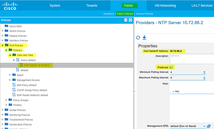Click the Profiles folder icon
The width and height of the screenshot is (214, 129).
[10, 105]
